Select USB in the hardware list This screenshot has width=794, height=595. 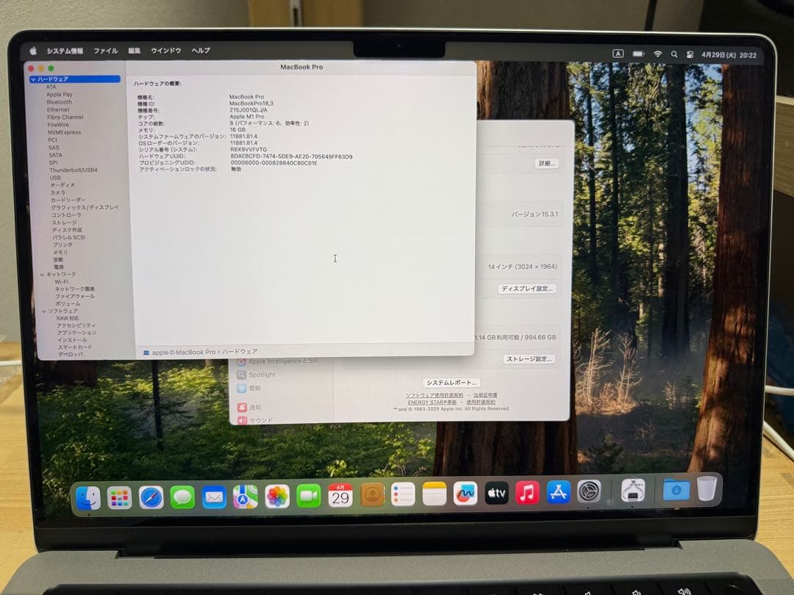[55, 178]
